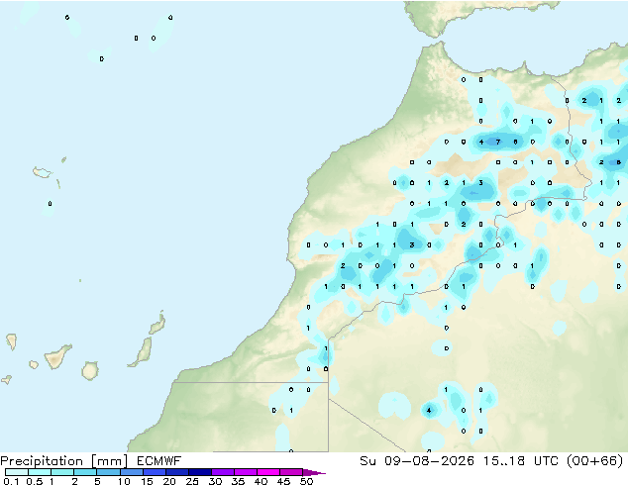The image size is (628, 485).
Task: Click the 'ECMWF' model label
Action: tap(159, 461)
